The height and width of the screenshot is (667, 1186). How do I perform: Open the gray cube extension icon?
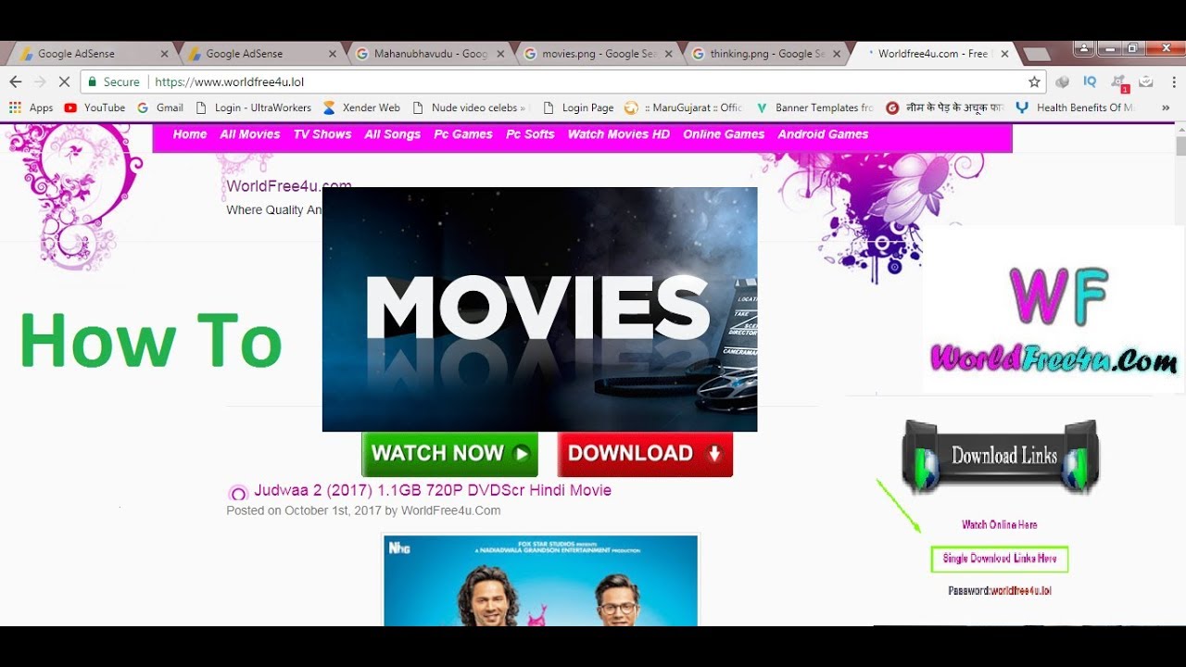(1063, 82)
